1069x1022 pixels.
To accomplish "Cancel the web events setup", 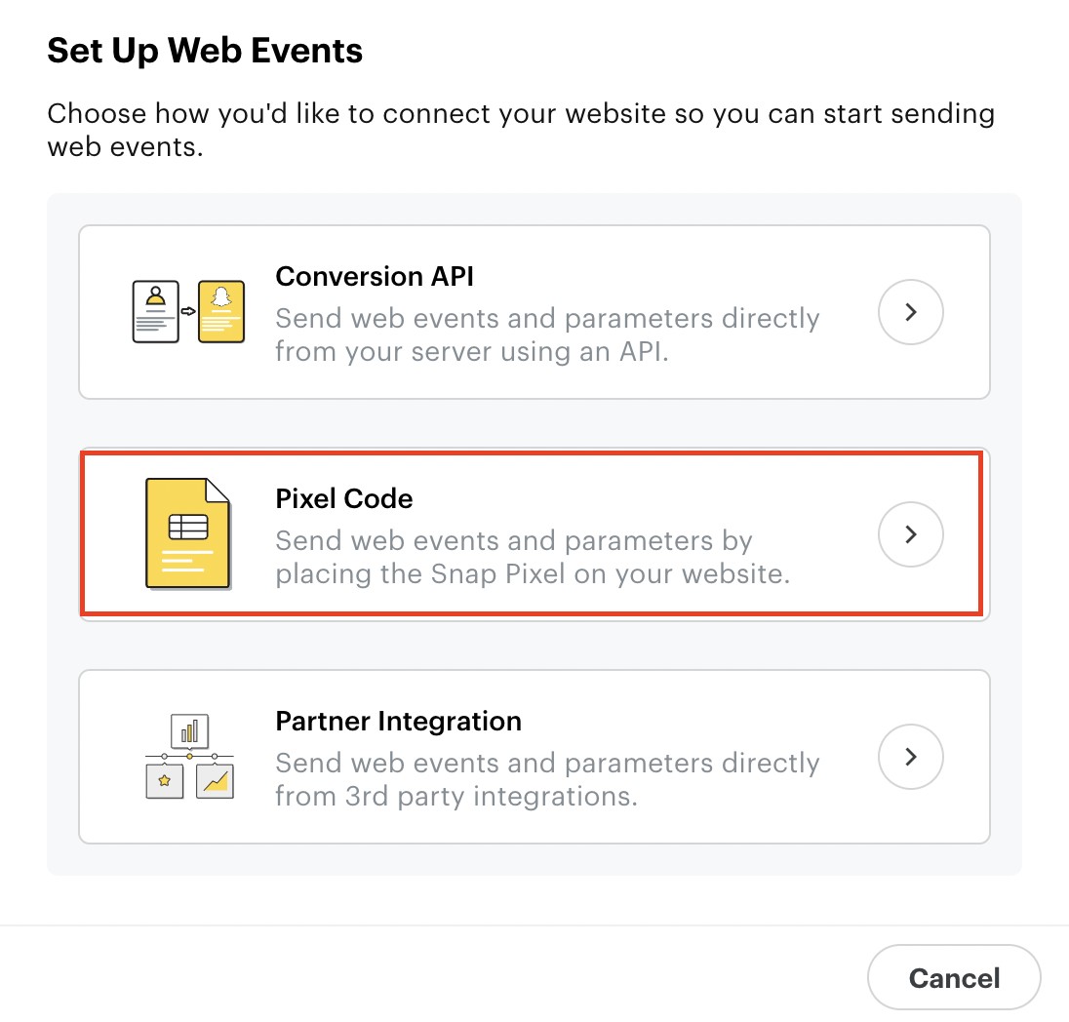I will click(x=954, y=978).
